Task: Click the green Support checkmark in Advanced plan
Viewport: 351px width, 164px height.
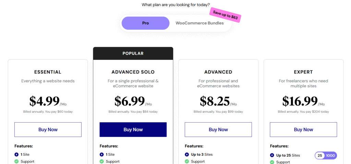Action: [187, 161]
